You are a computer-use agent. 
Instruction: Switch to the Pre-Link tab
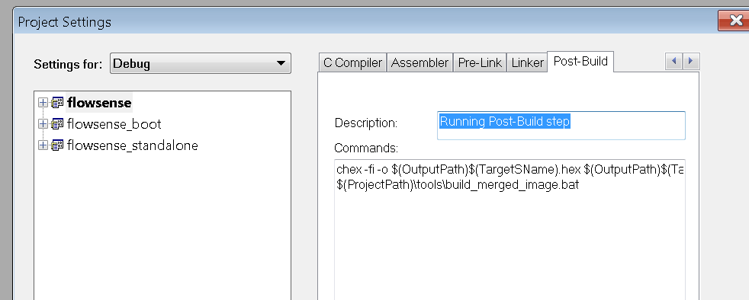480,62
